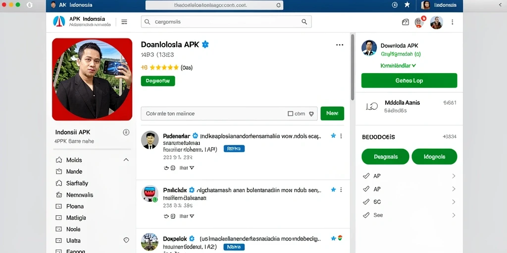Open the header vertical three-dot menu
Image resolution: width=507 pixels, height=253 pixels.
point(453,22)
